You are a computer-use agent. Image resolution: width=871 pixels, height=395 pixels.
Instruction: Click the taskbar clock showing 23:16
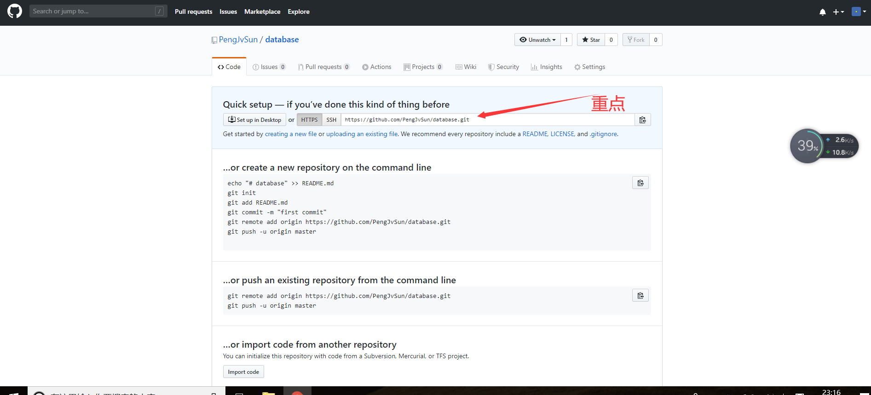(831, 392)
